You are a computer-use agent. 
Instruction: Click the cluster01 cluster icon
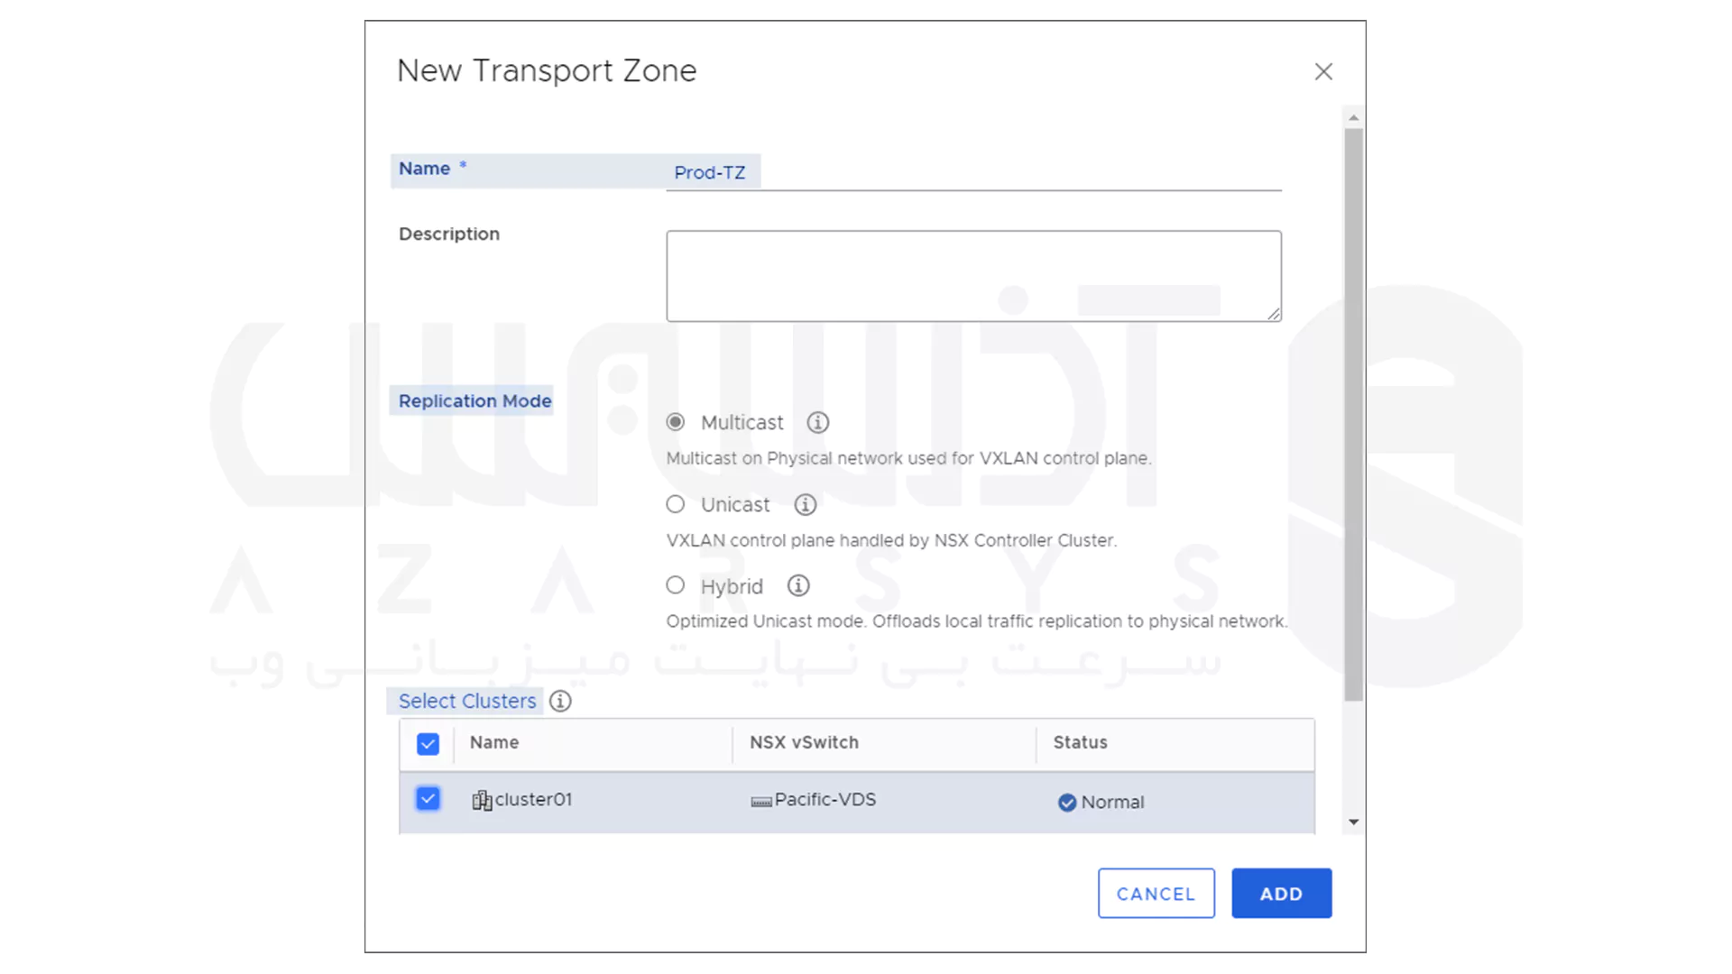[x=482, y=800]
